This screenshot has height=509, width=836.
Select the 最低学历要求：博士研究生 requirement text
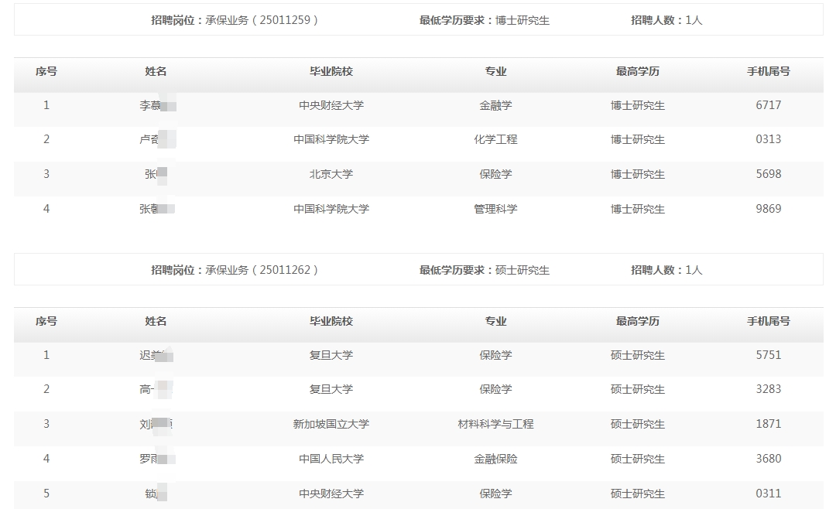pyautogui.click(x=485, y=20)
